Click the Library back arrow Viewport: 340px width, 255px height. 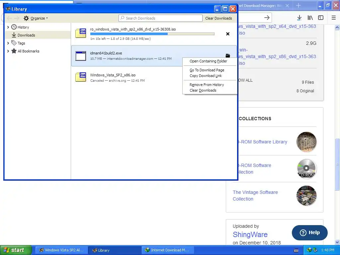pos(9,18)
